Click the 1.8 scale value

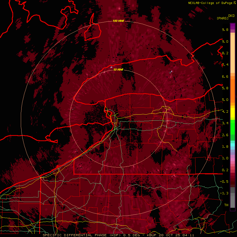click(225, 146)
